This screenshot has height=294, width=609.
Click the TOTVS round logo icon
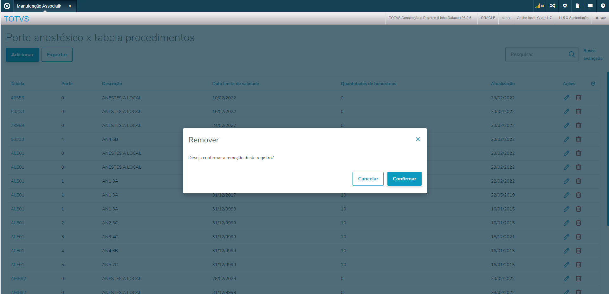[7, 6]
